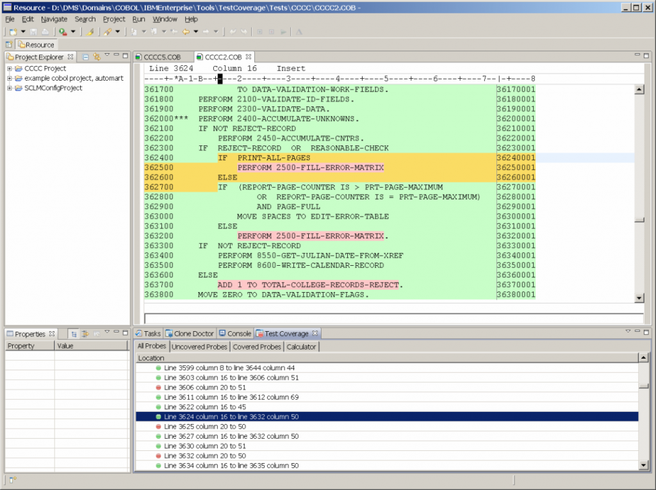Open the Navigate menu
656x490 pixels.
pyautogui.click(x=54, y=19)
